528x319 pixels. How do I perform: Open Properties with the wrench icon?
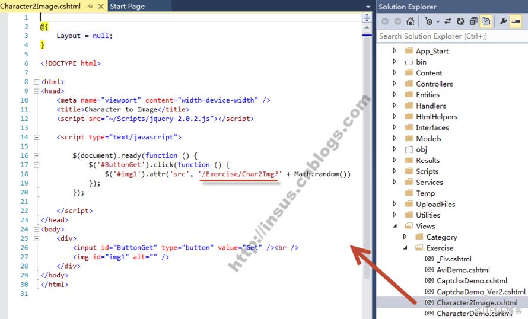click(504, 21)
